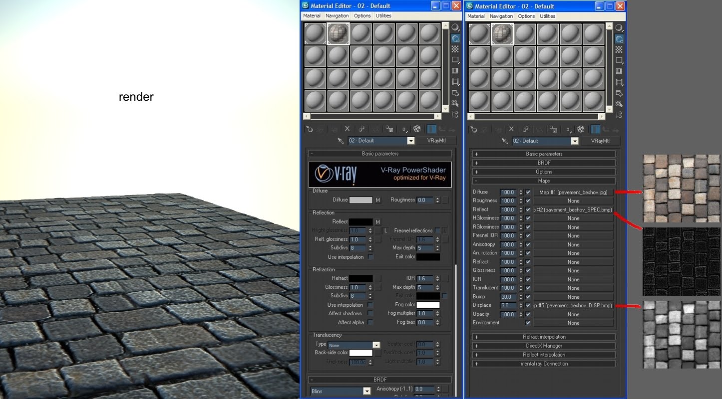The height and width of the screenshot is (399, 722).
Task: Open material name dropdown in right editor
Action: coord(575,141)
